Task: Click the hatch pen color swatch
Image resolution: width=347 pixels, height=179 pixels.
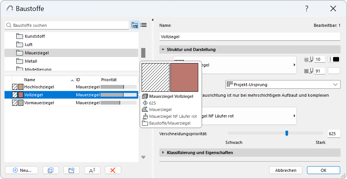Action: (x=334, y=59)
